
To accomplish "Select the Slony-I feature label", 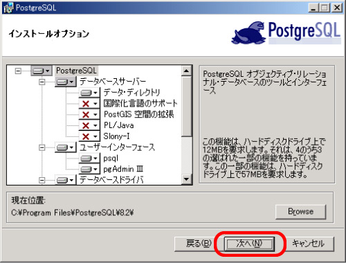I will (116, 136).
